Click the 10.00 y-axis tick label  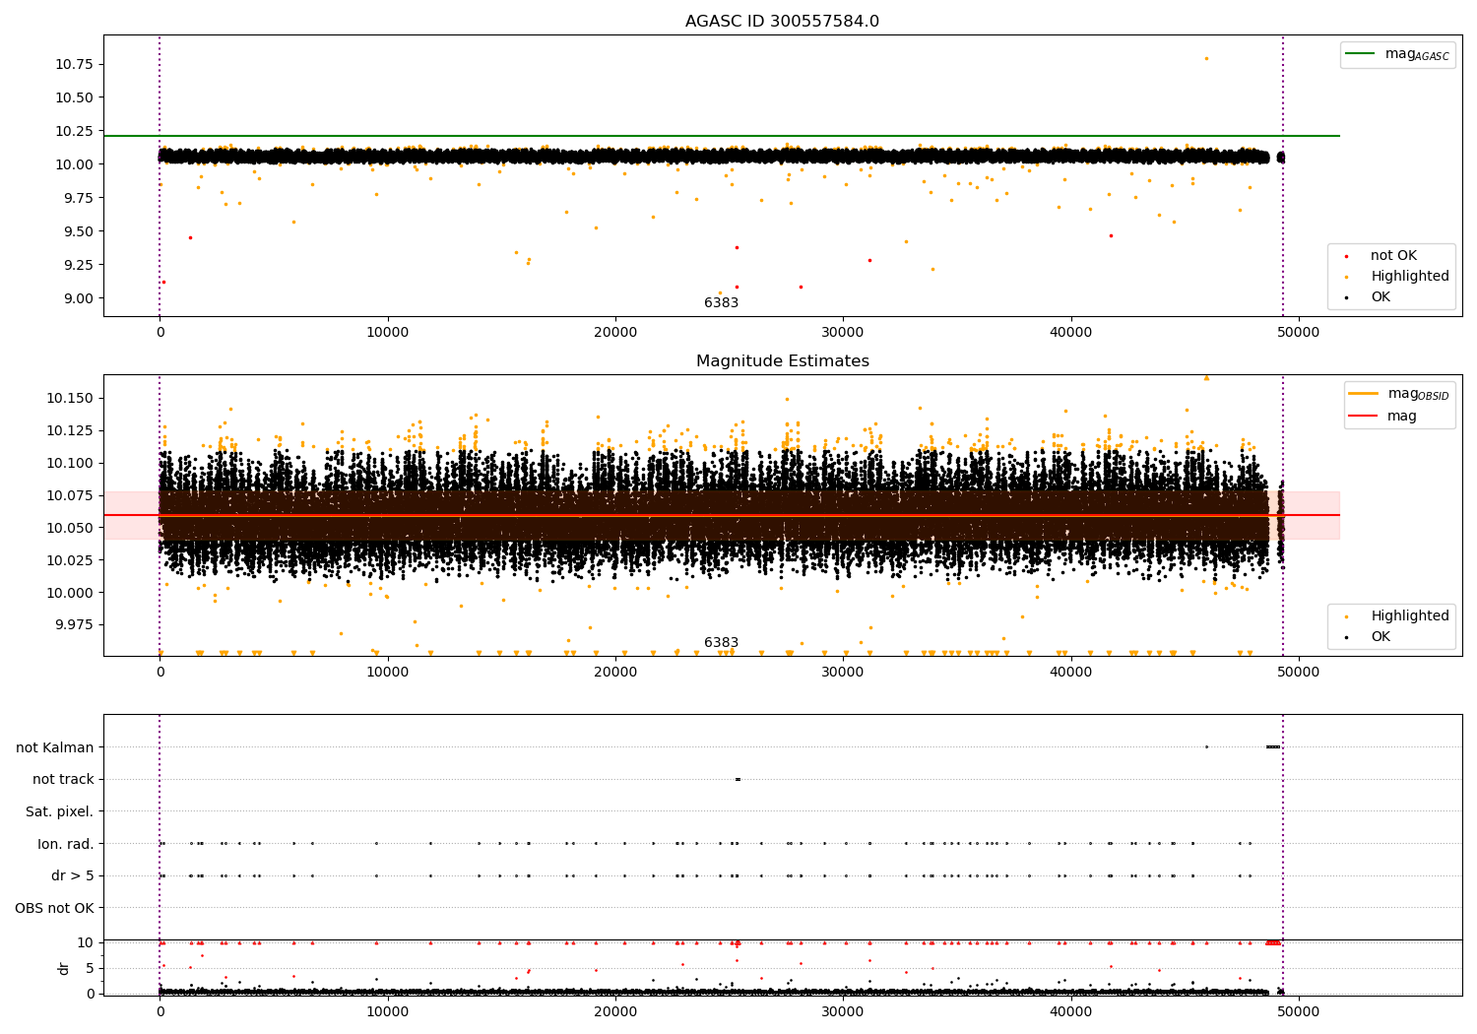(x=74, y=164)
